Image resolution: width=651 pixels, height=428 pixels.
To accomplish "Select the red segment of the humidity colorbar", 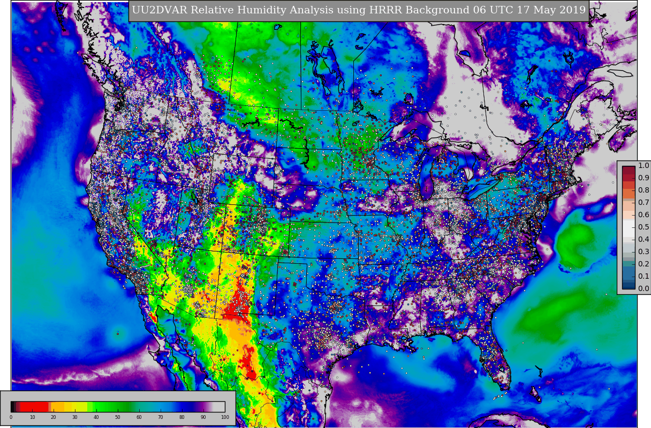I will pos(34,407).
